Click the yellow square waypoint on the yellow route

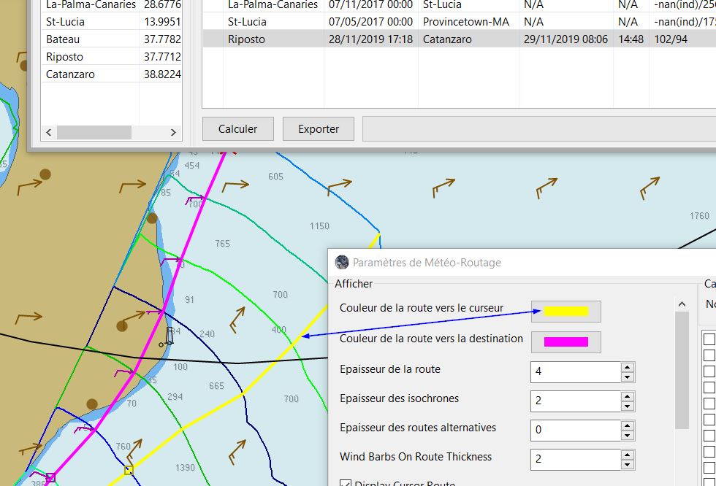coord(129,470)
